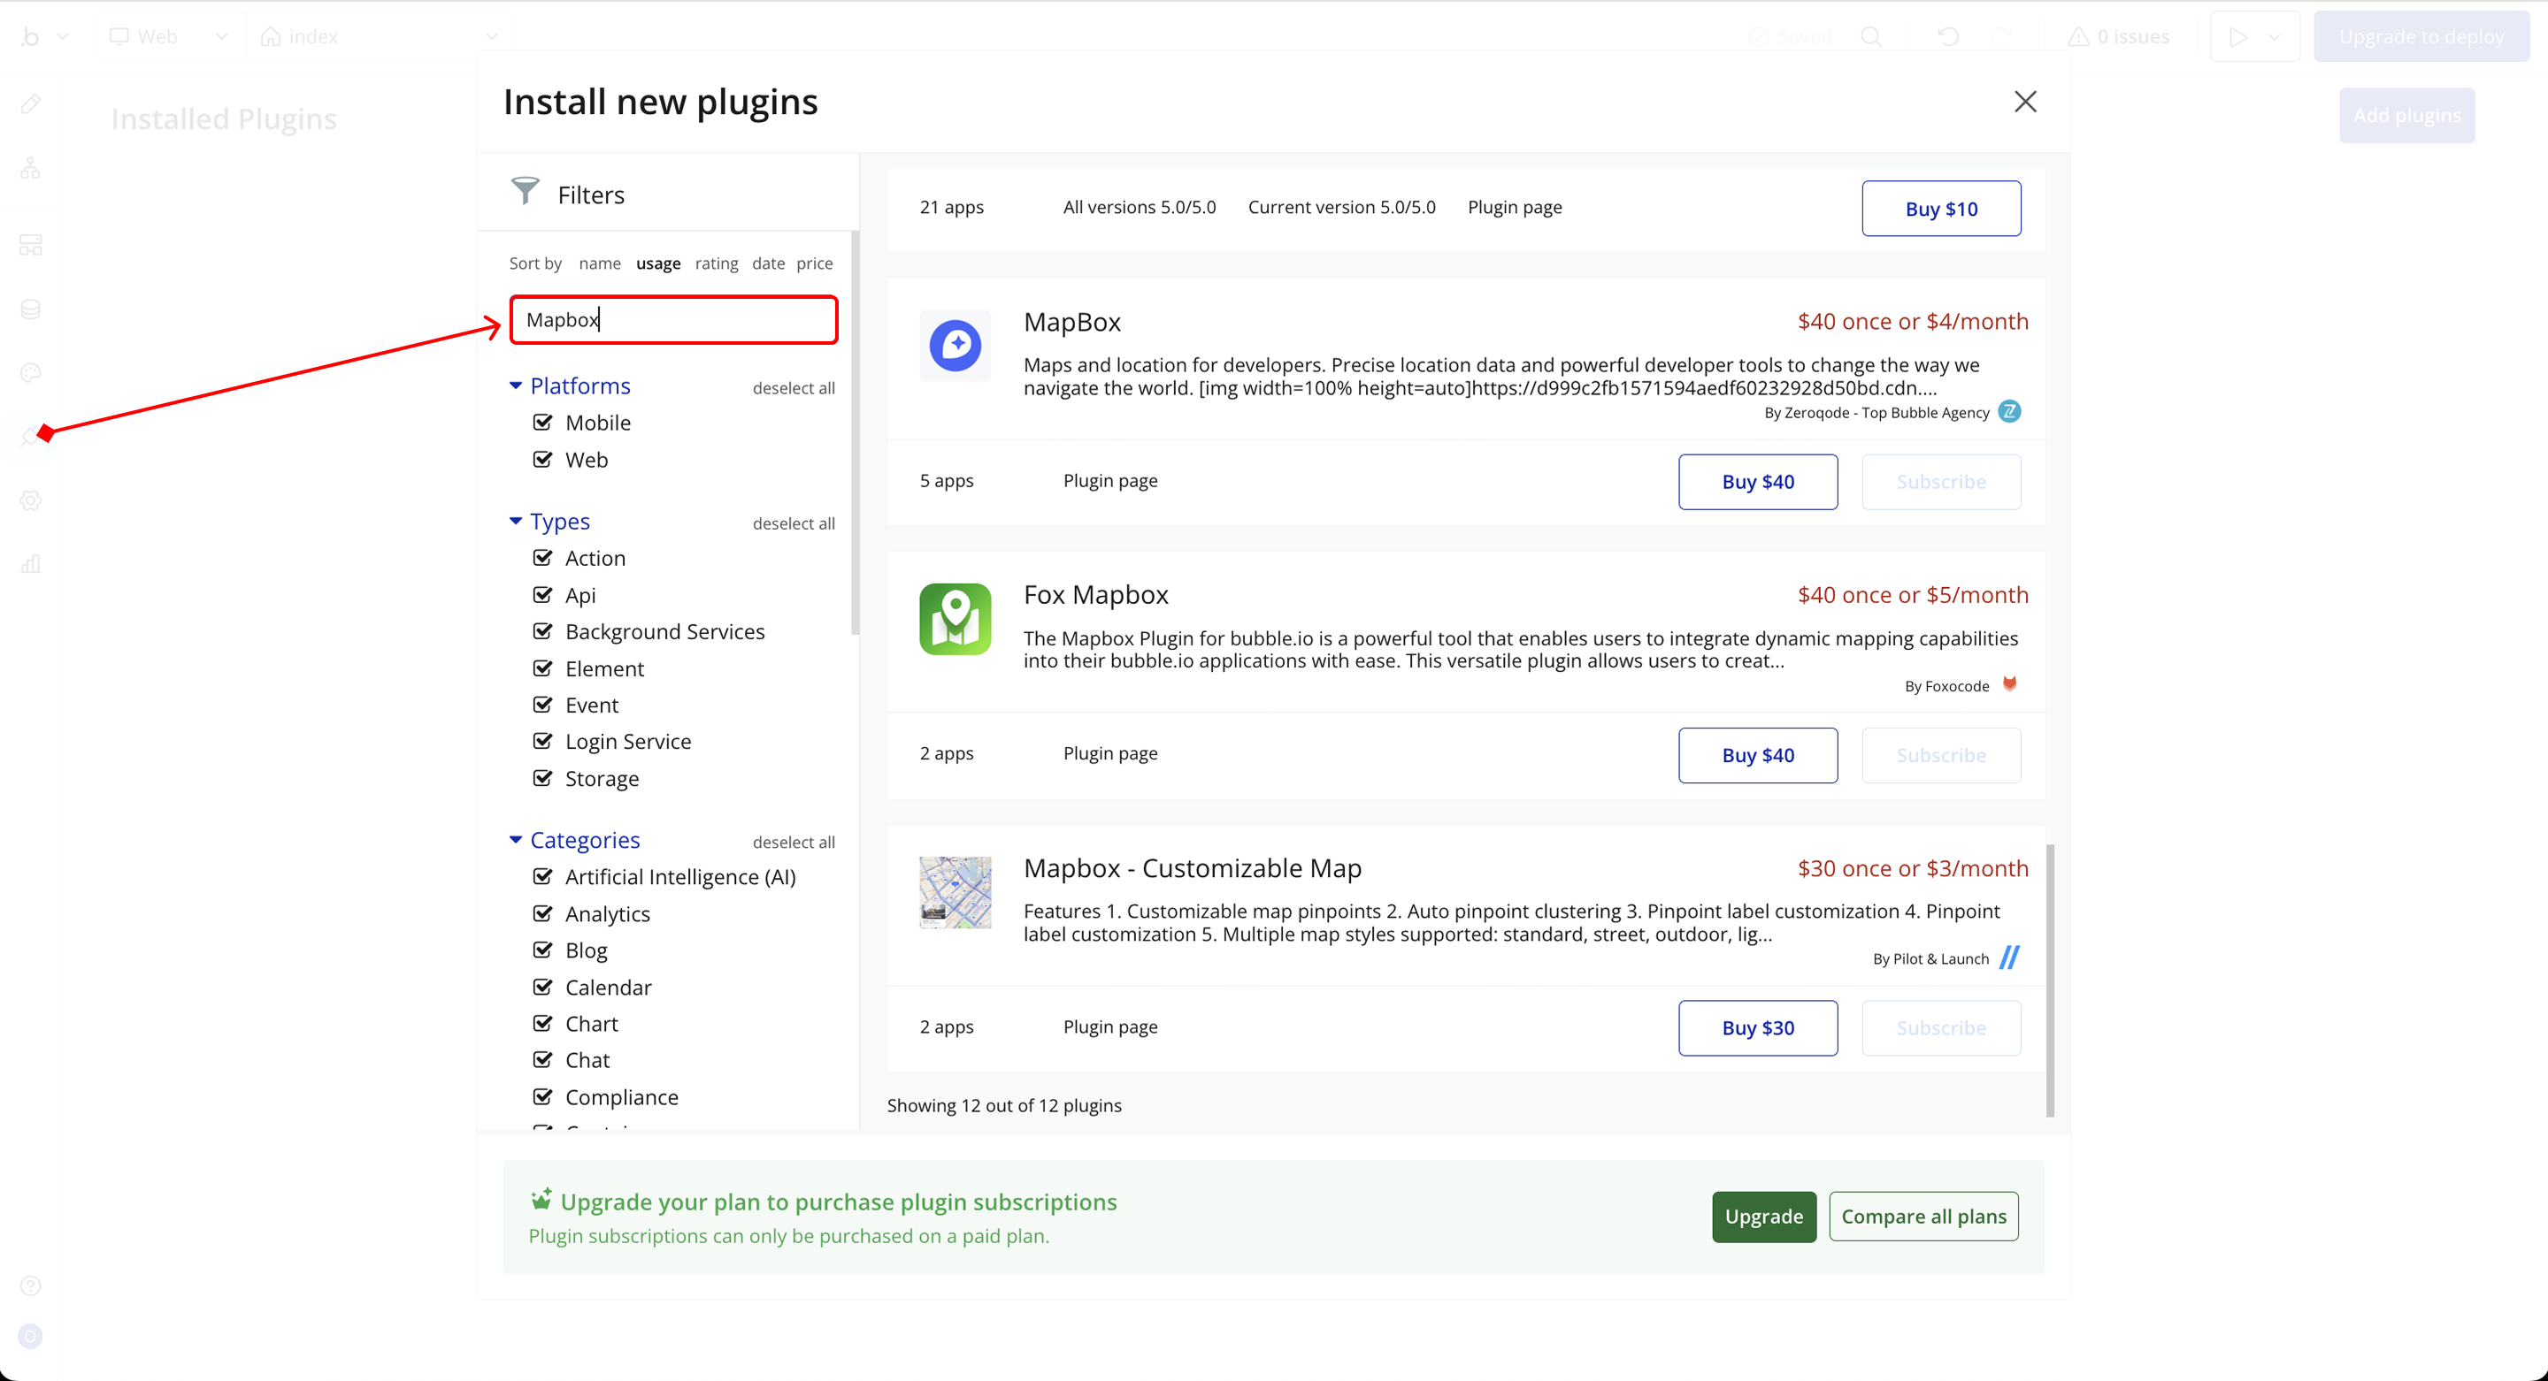Image resolution: width=2548 pixels, height=1381 pixels.
Task: Click the Fox Mapbox green pin icon
Action: [x=955, y=619]
